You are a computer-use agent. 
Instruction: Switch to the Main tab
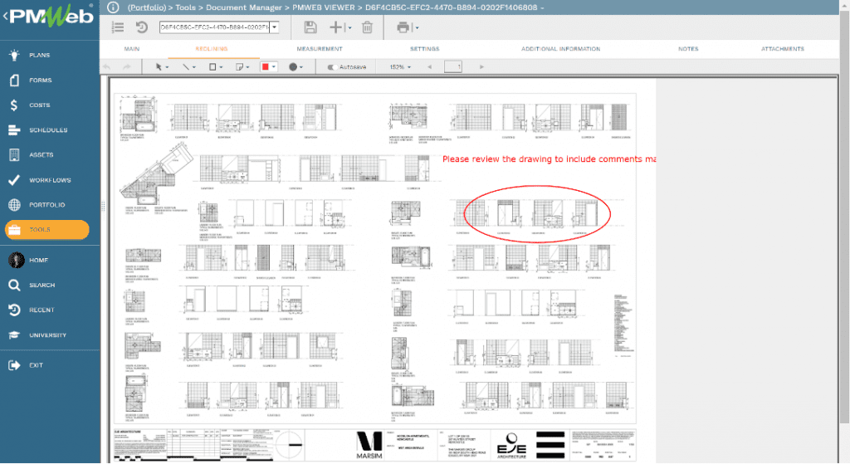tap(132, 49)
